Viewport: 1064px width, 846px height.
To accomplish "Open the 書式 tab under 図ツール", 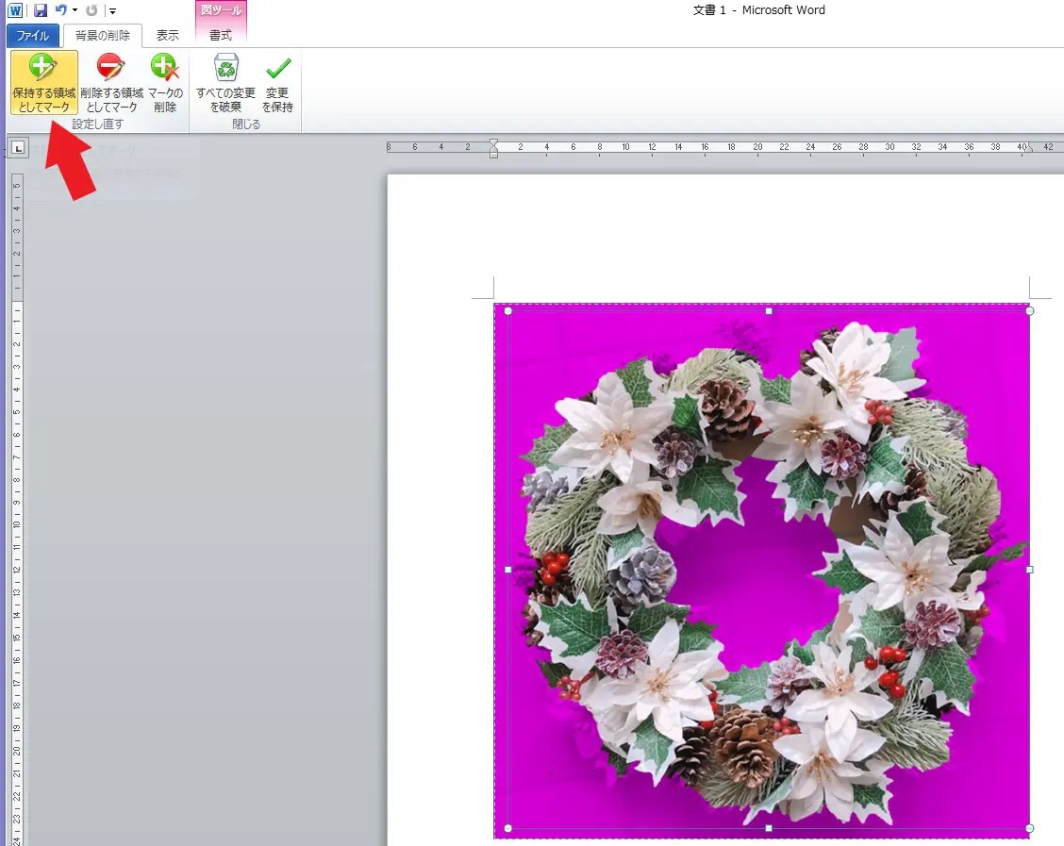I will 221,35.
